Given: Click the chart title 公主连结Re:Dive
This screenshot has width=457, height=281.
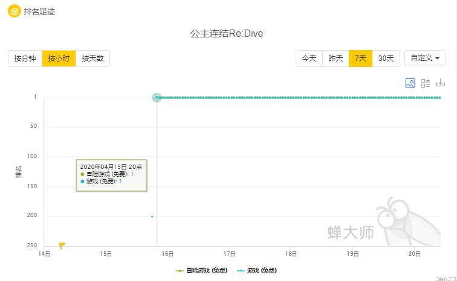Looking at the screenshot, I should [x=227, y=33].
